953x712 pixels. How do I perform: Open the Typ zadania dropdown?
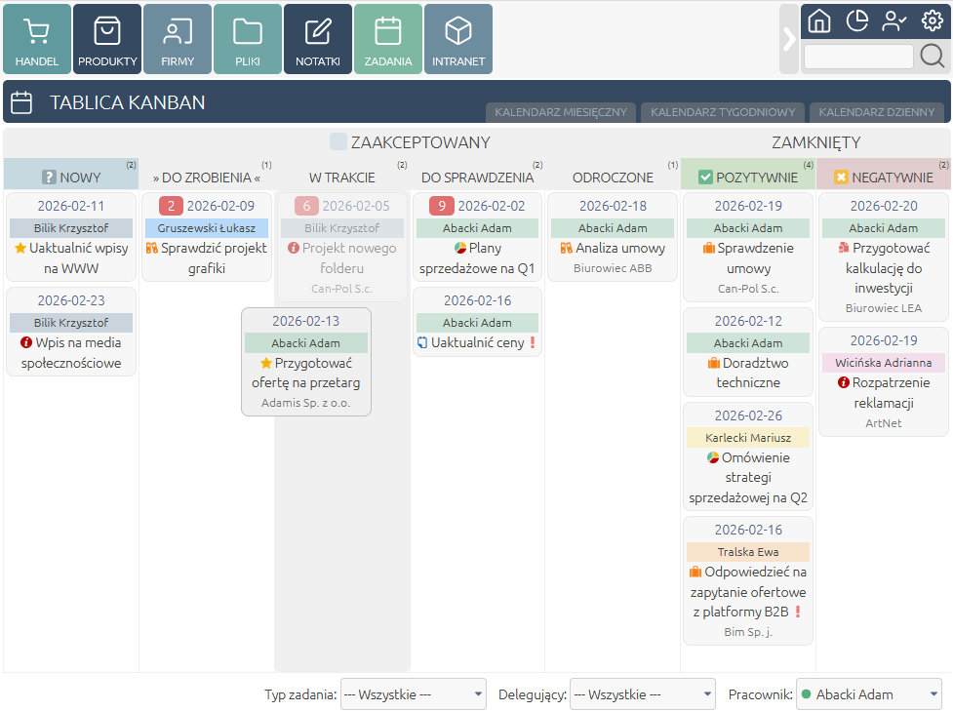(x=413, y=694)
